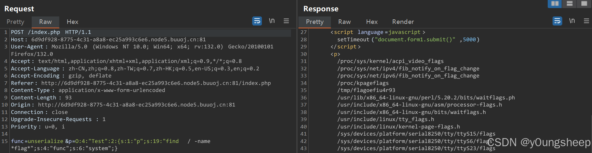Open the Request panel hamburger menu
This screenshot has width=592, height=153.
(x=286, y=21)
